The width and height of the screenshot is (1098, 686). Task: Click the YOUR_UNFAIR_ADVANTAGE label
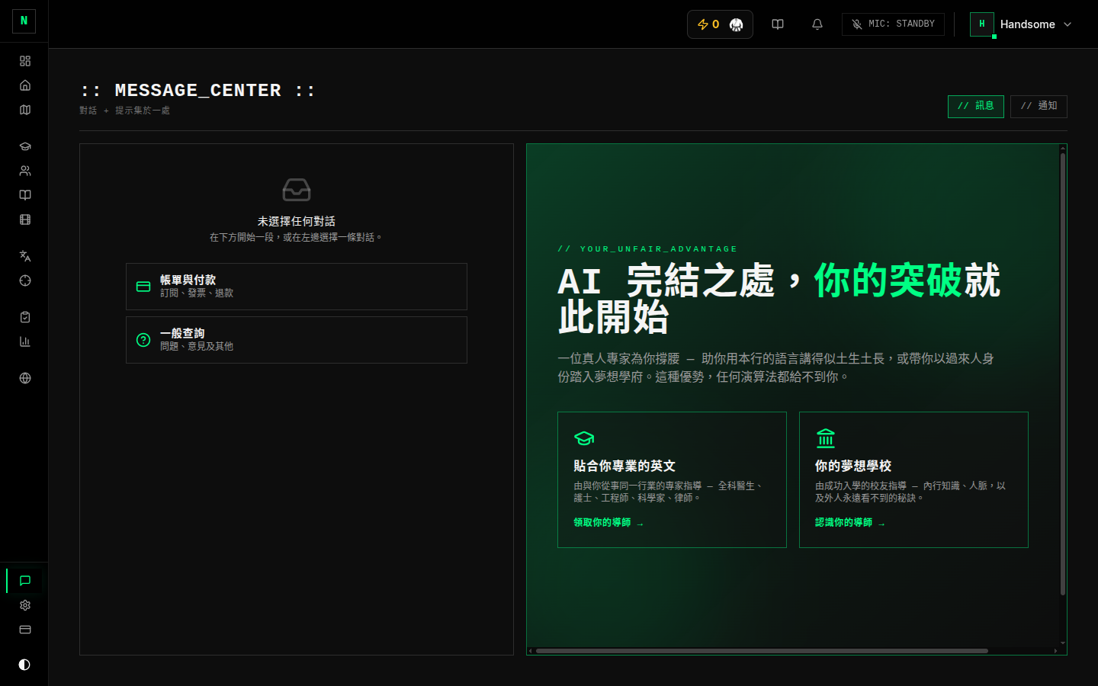coord(647,249)
